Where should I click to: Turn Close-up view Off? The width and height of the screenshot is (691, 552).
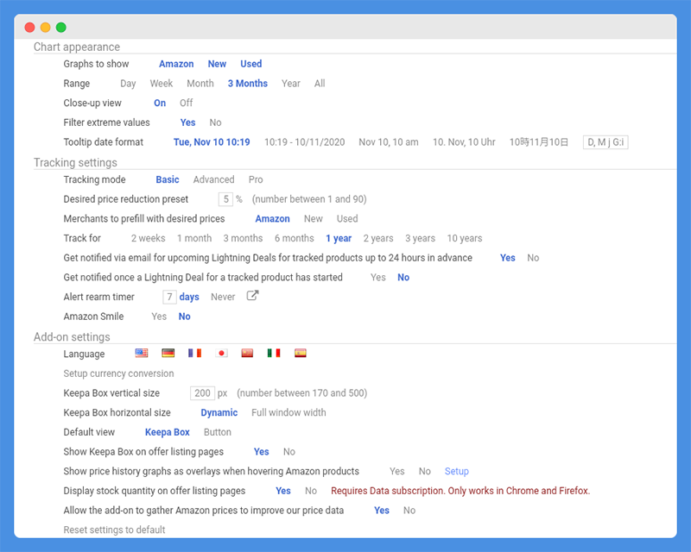coord(186,103)
